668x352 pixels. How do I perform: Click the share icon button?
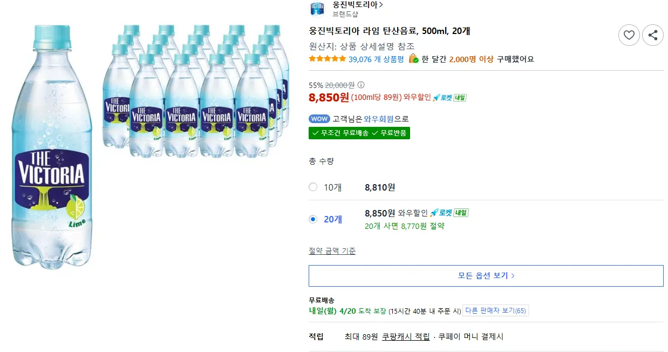(x=653, y=35)
